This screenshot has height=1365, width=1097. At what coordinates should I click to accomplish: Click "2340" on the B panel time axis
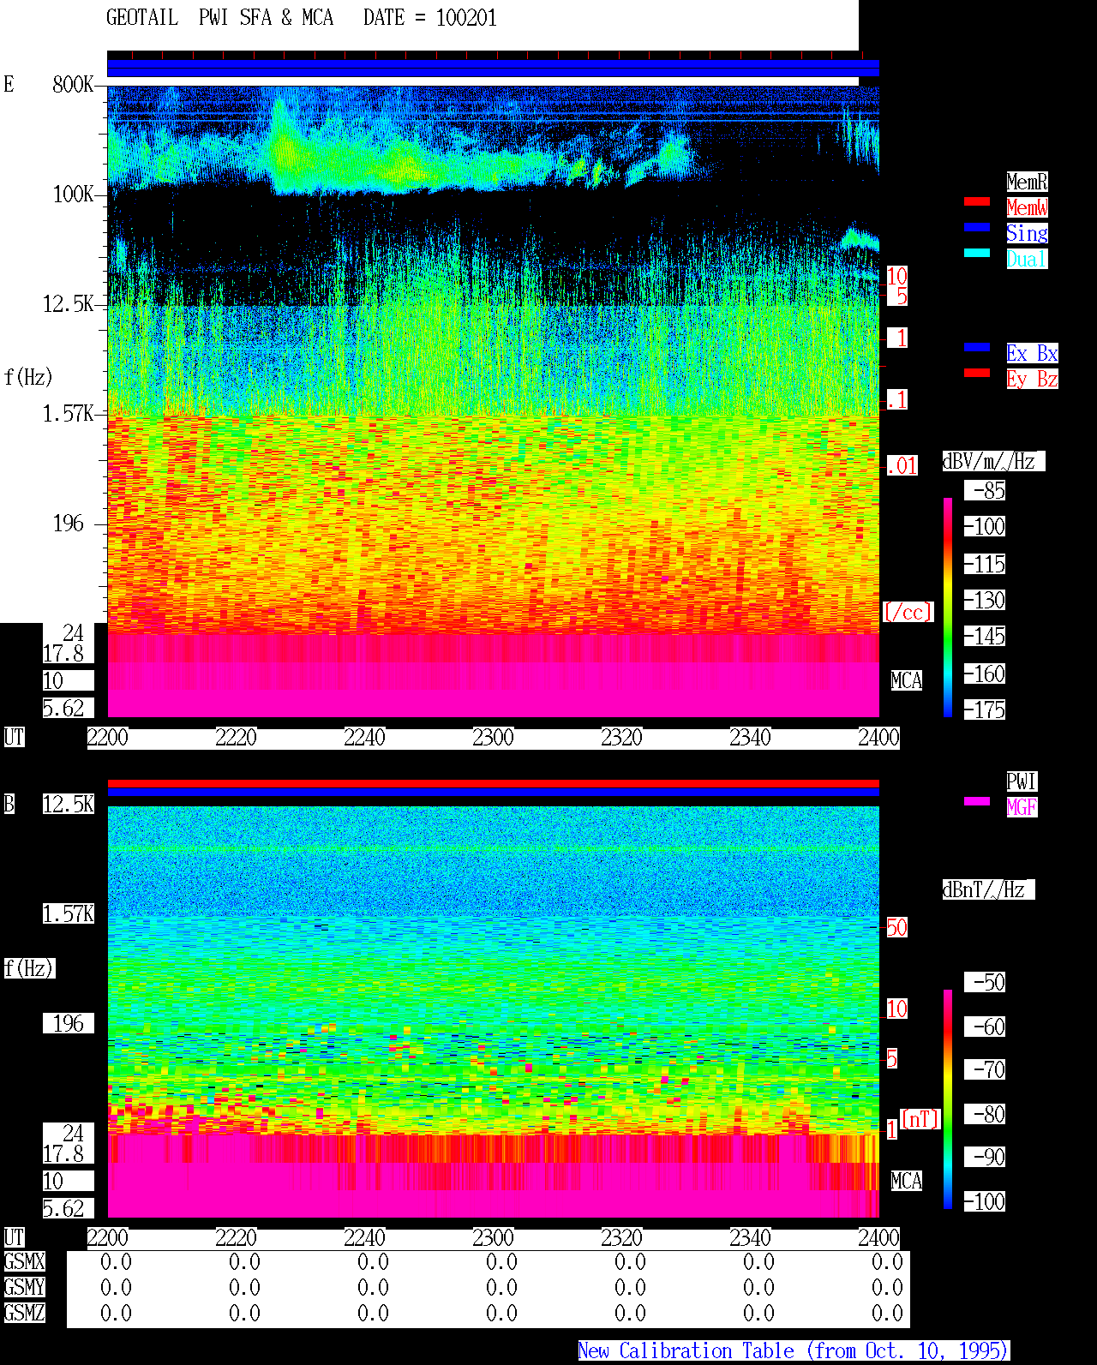(x=750, y=1237)
